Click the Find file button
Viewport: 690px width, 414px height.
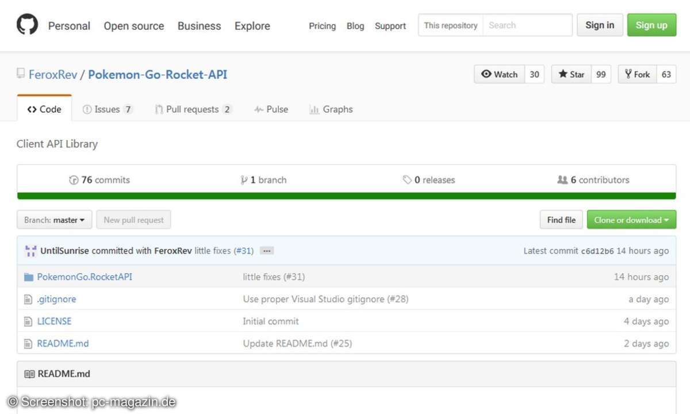click(561, 220)
